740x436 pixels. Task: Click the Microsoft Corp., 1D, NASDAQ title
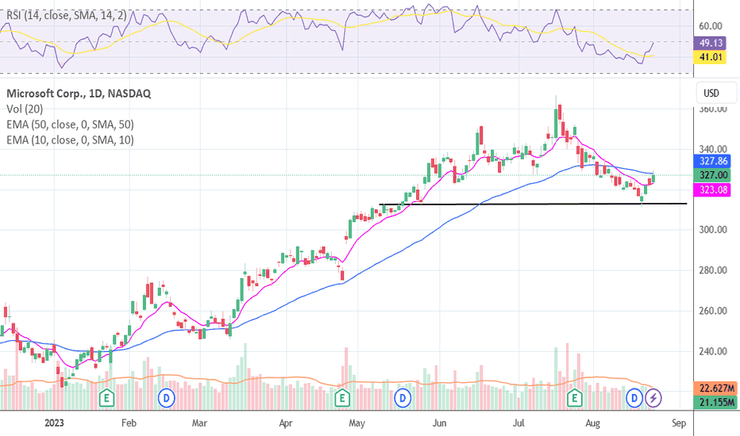(x=79, y=94)
